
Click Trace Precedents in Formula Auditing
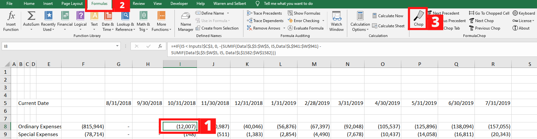[264, 13]
